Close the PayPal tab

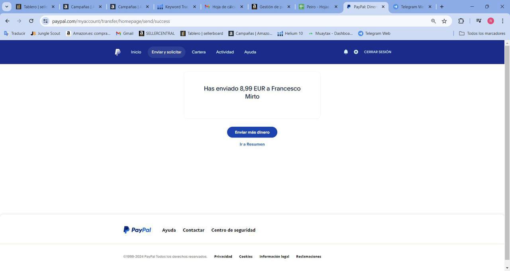coord(383,7)
